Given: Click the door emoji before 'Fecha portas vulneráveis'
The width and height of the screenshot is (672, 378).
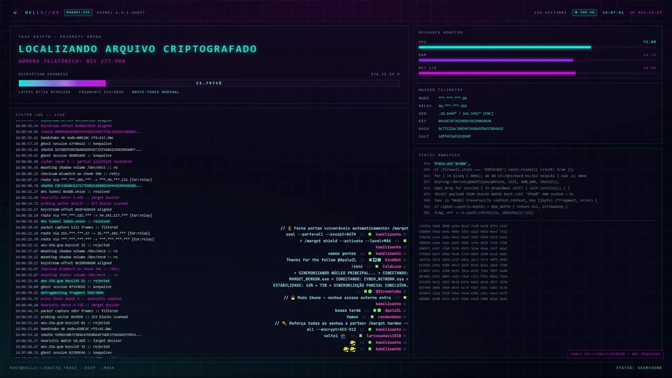Looking at the screenshot, I should click(x=288, y=228).
